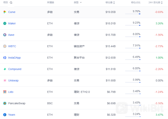Screen dimensions: 168x119
Task: Click the Compound green logo icon
Action: pos(5,69)
